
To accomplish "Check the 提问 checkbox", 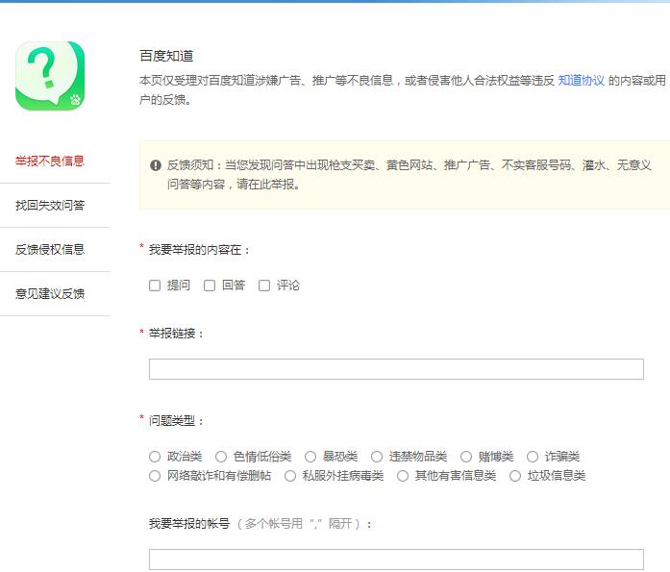I will 155,286.
